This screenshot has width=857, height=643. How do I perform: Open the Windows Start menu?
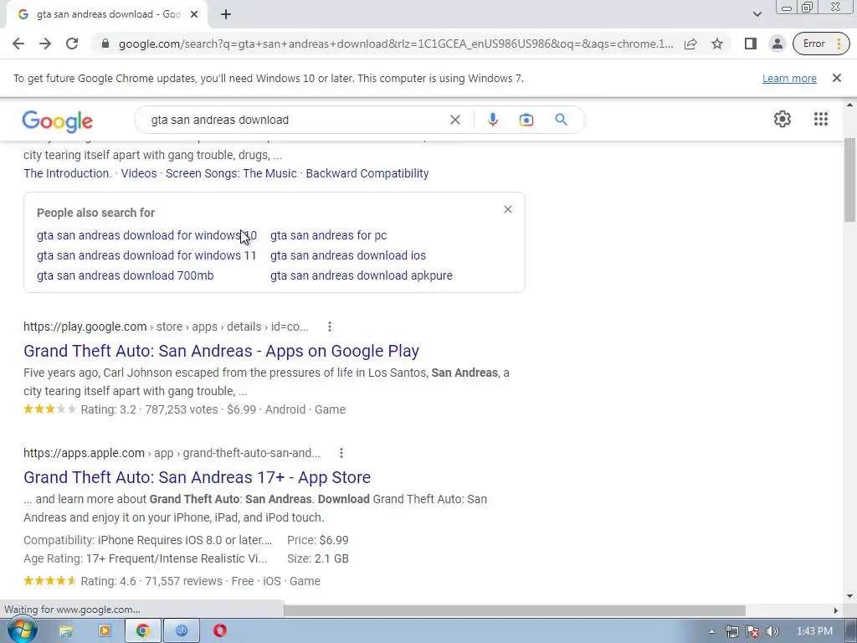[x=22, y=630]
